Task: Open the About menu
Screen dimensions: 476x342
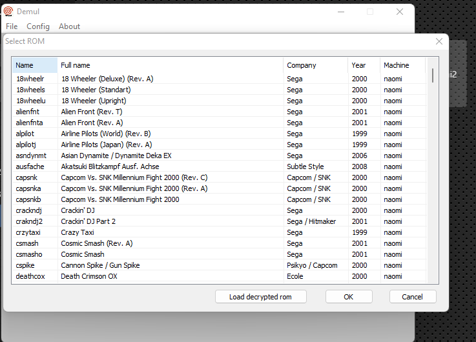Action: click(x=70, y=26)
